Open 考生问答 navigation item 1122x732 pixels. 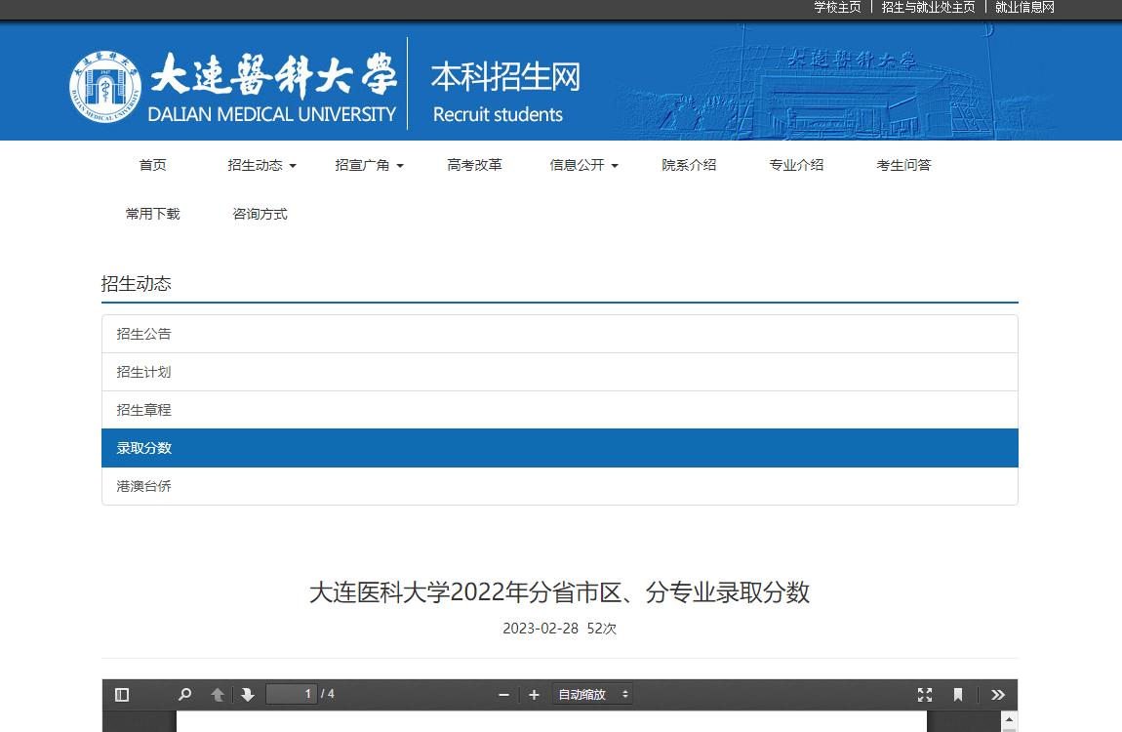pyautogui.click(x=903, y=165)
